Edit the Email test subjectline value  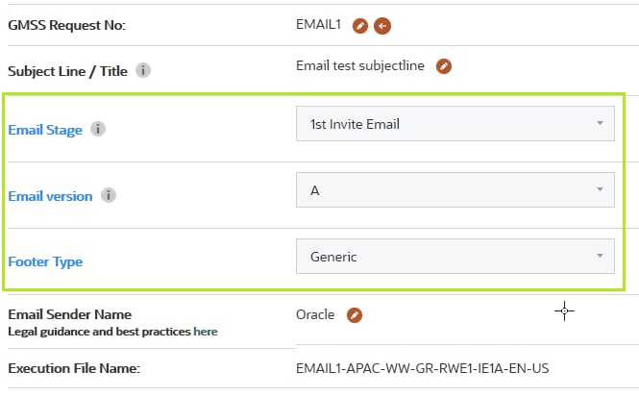(x=443, y=66)
